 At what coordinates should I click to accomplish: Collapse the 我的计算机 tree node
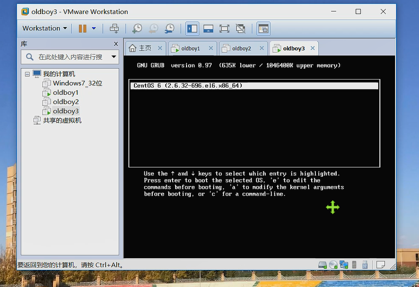click(x=27, y=74)
